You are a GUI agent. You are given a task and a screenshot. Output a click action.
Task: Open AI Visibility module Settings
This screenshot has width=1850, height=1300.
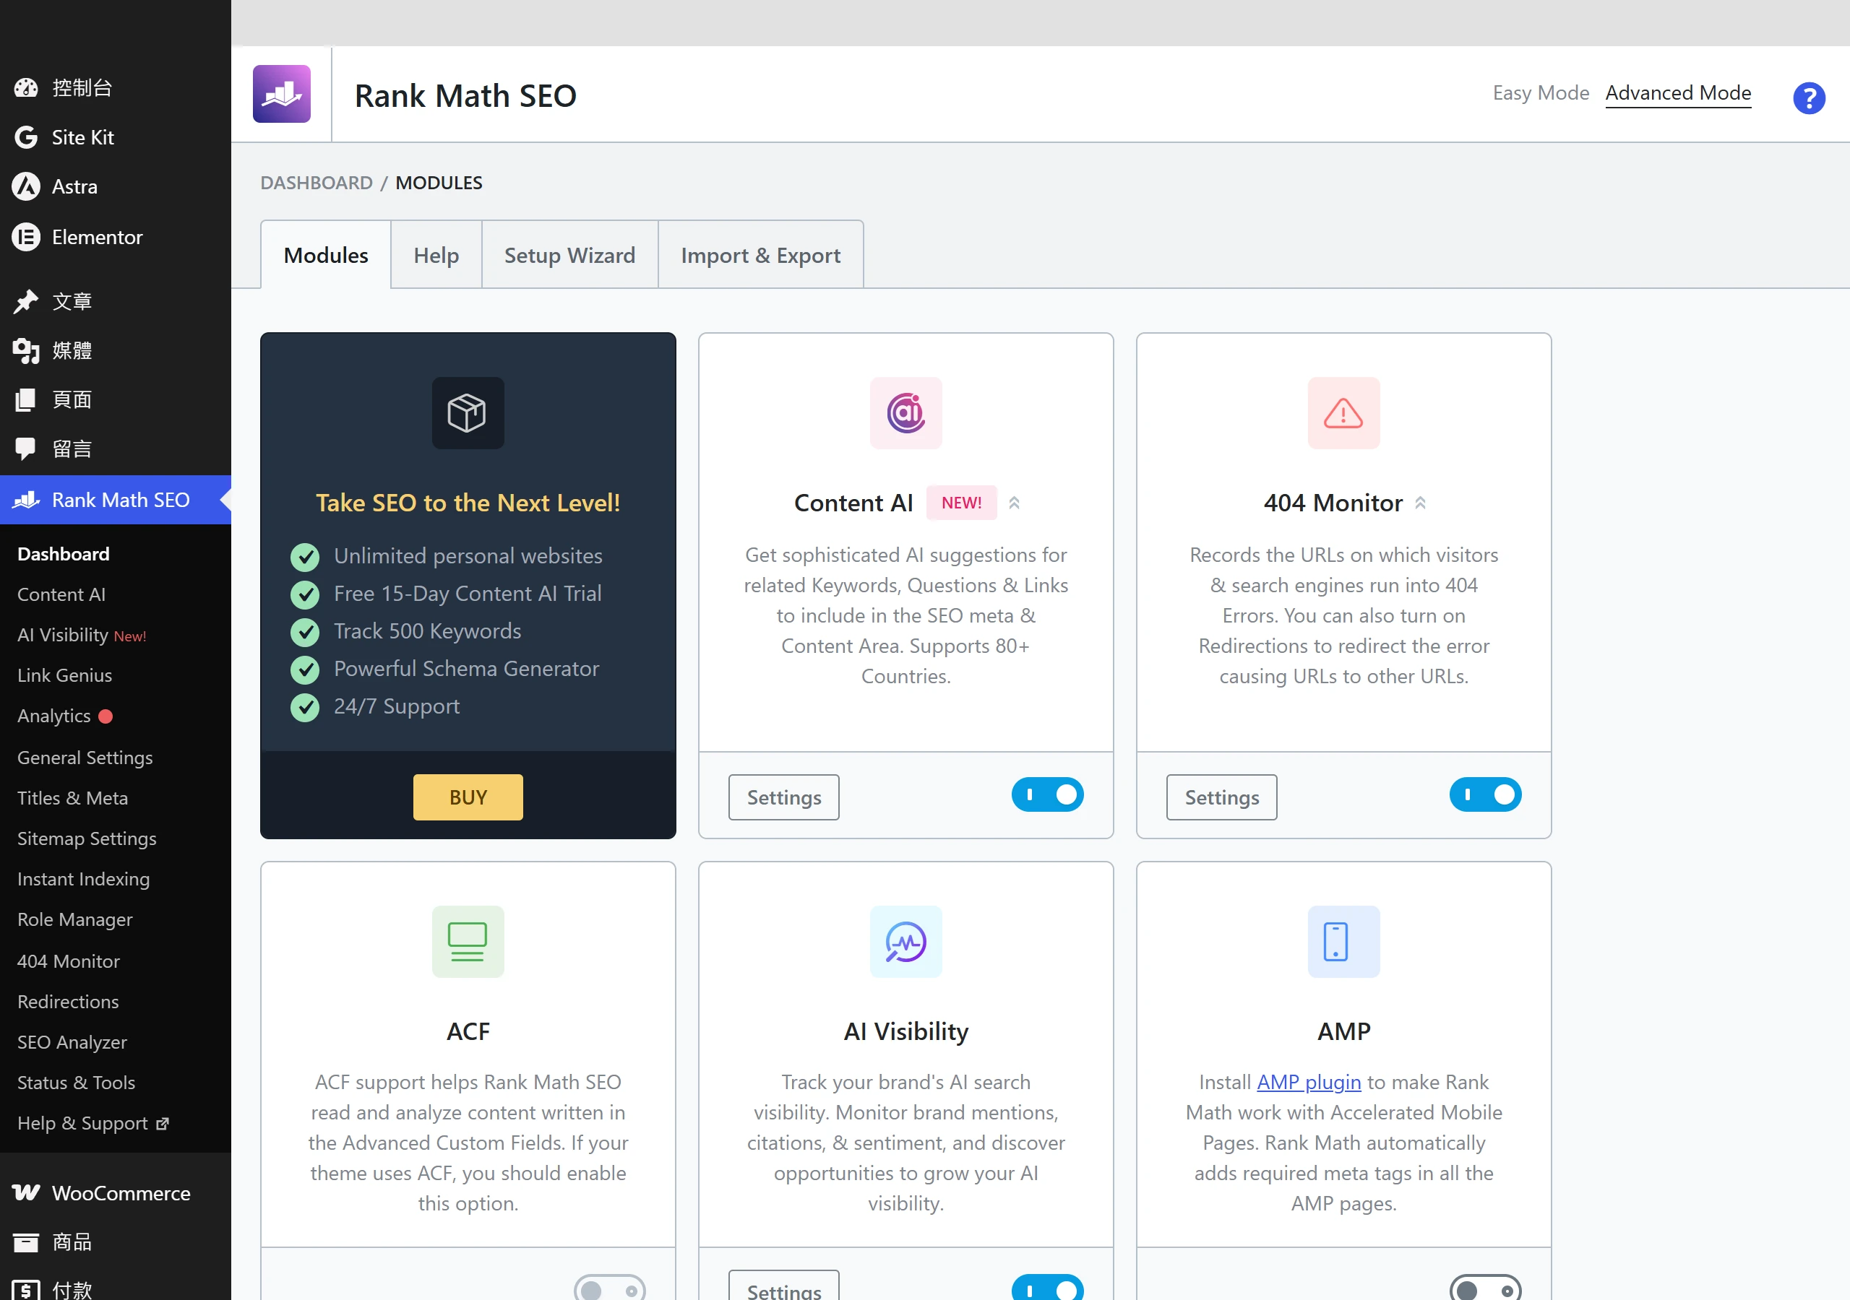click(x=783, y=1287)
